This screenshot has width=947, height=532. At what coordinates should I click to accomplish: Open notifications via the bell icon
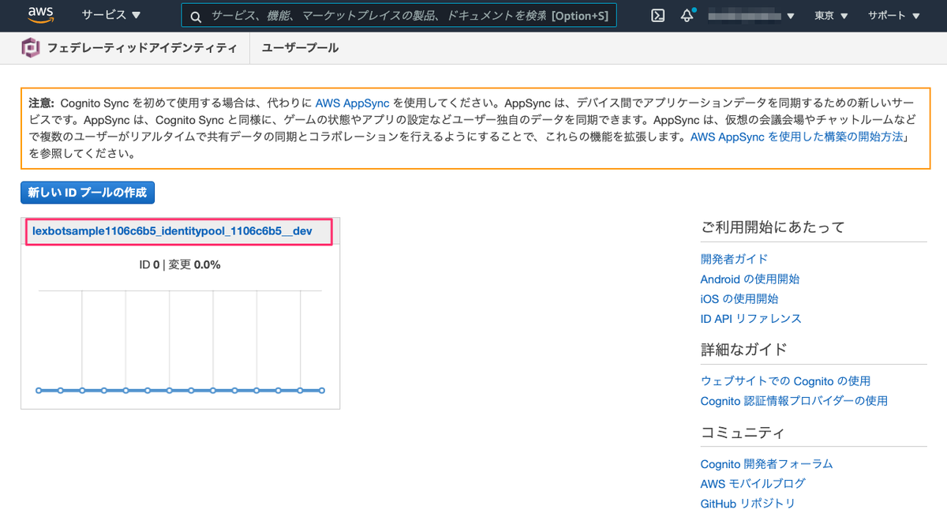click(687, 15)
